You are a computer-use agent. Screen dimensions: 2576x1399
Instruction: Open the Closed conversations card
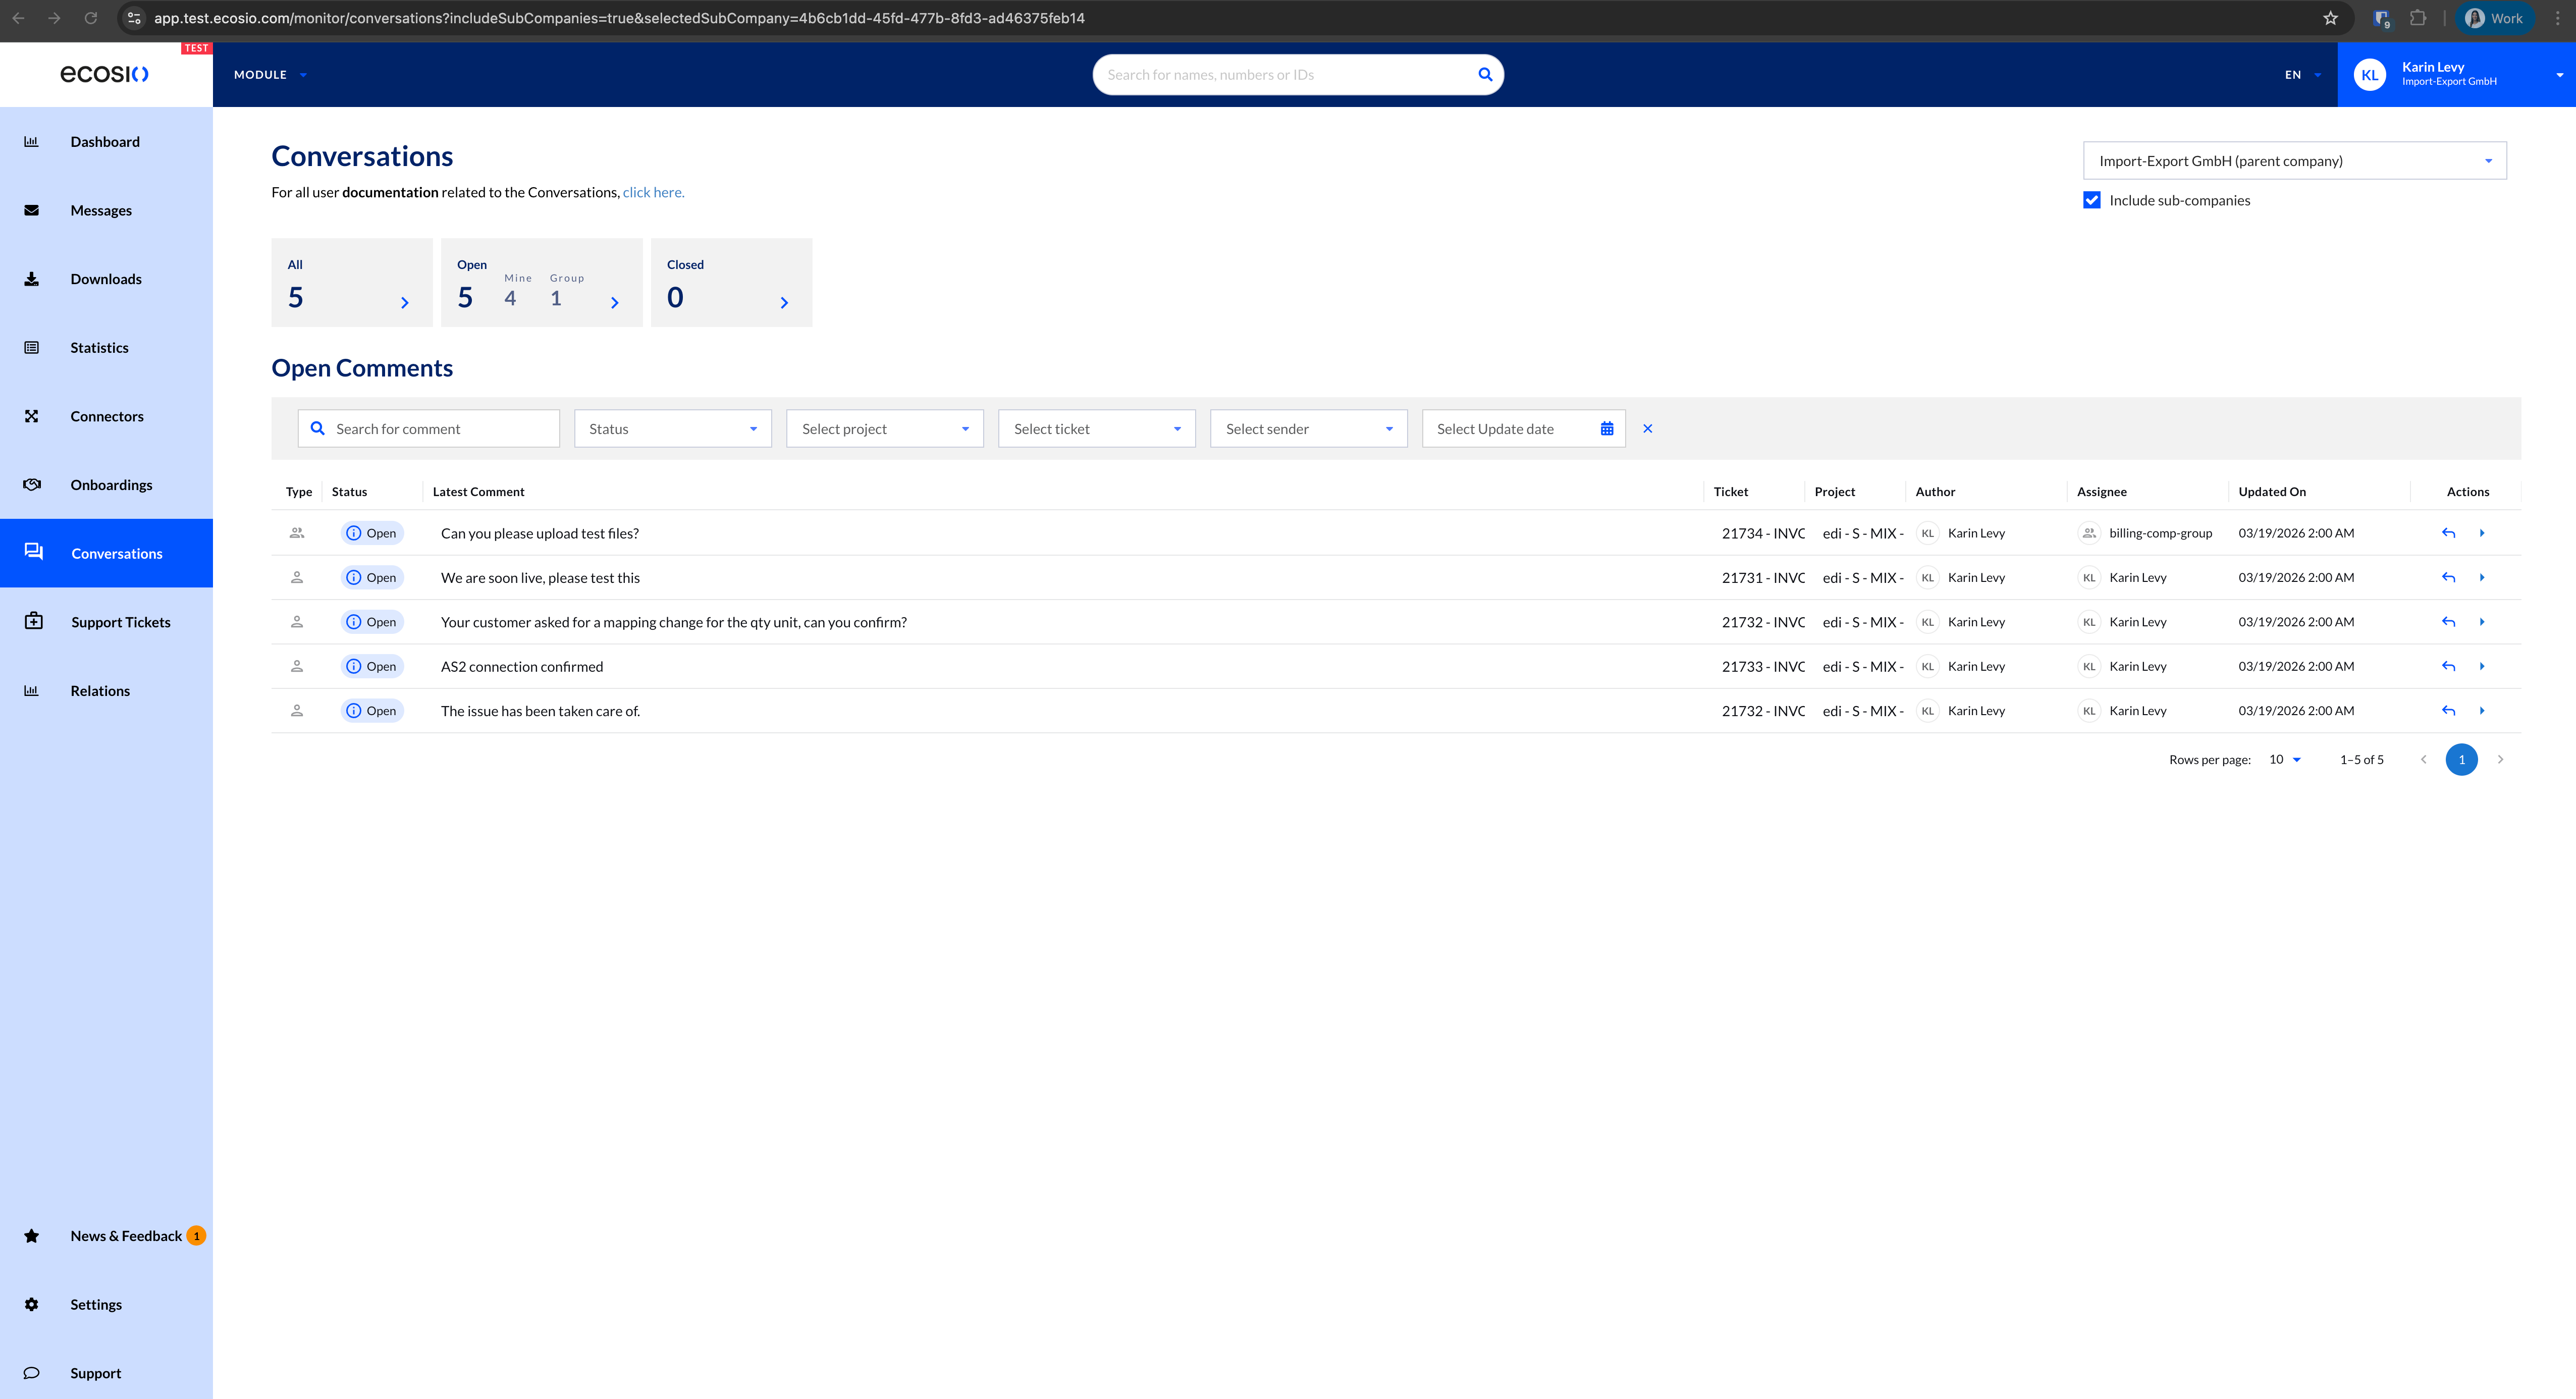(x=731, y=282)
